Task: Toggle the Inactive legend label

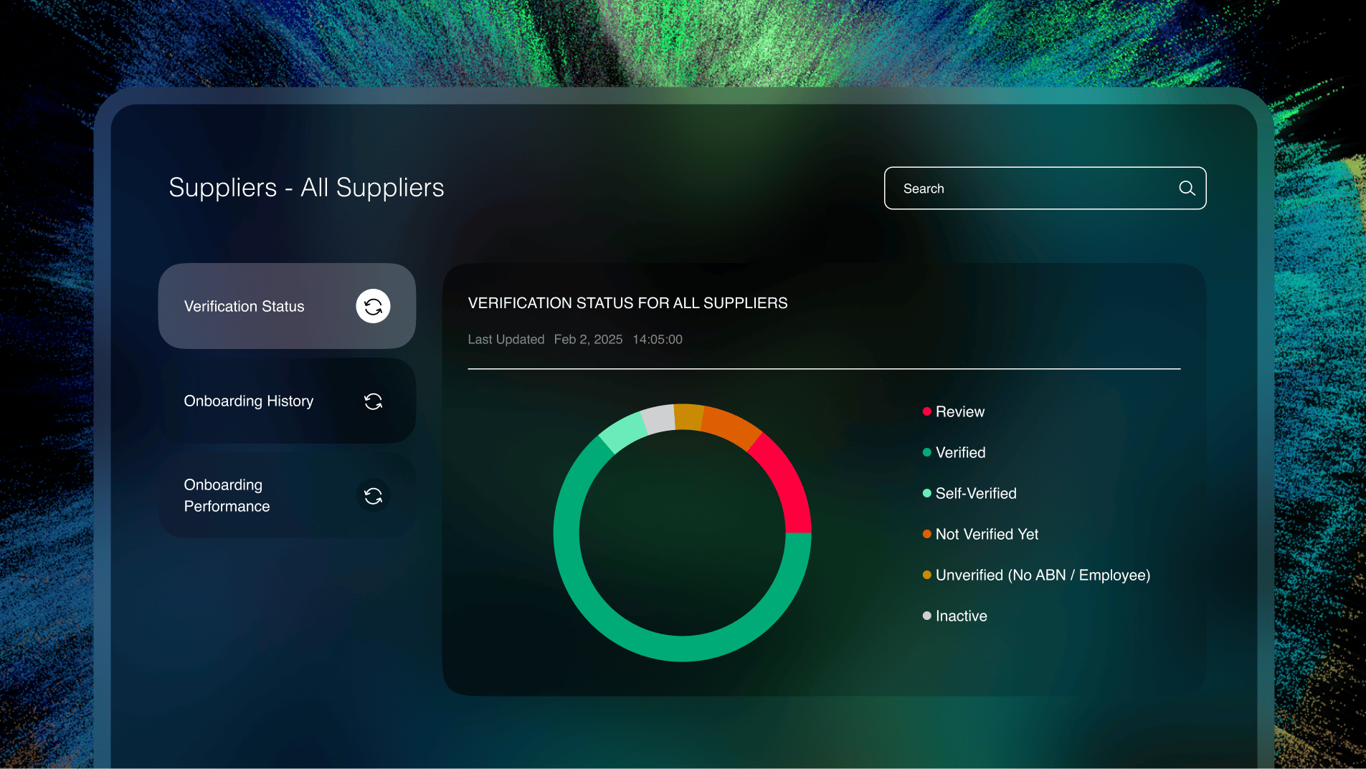Action: [x=962, y=616]
